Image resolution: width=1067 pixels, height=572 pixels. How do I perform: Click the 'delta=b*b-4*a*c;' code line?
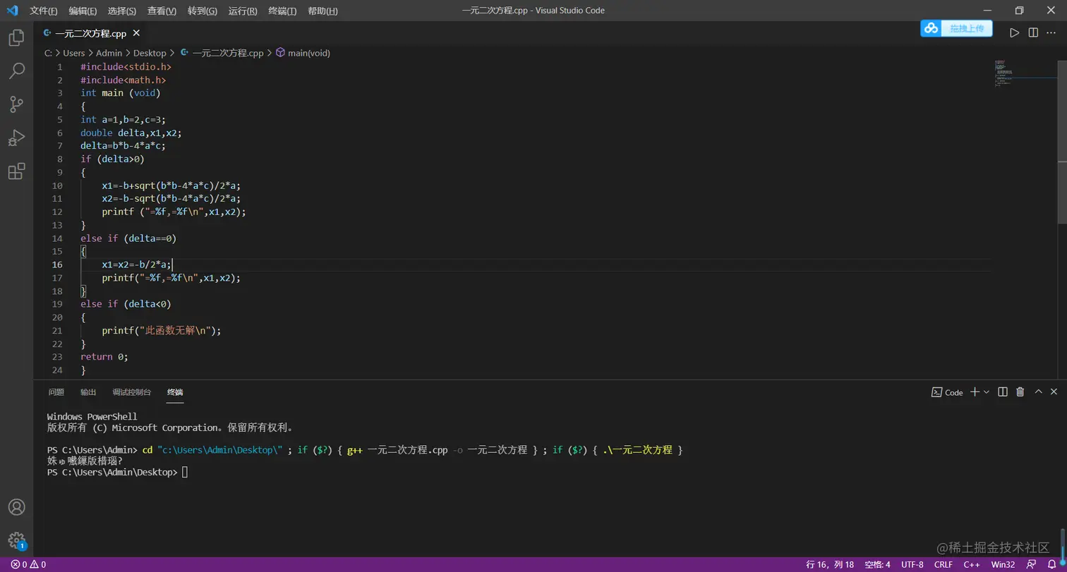(123, 146)
